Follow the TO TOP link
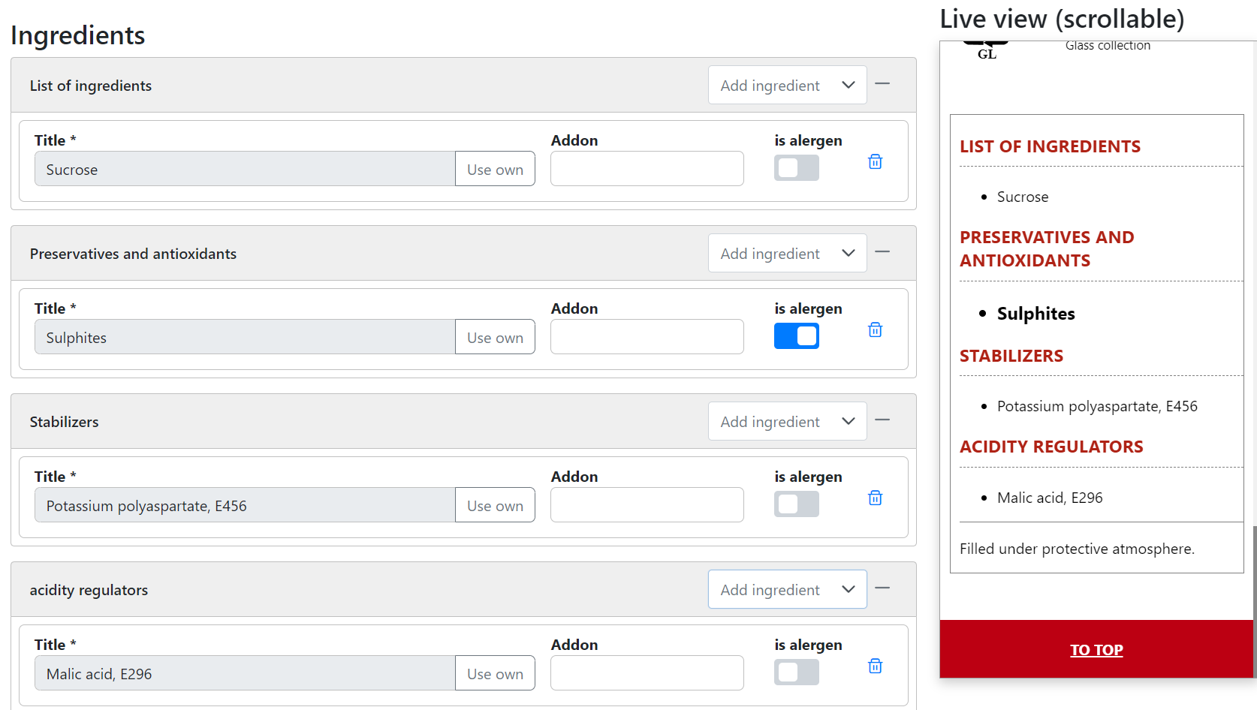1257x710 pixels. [1096, 650]
